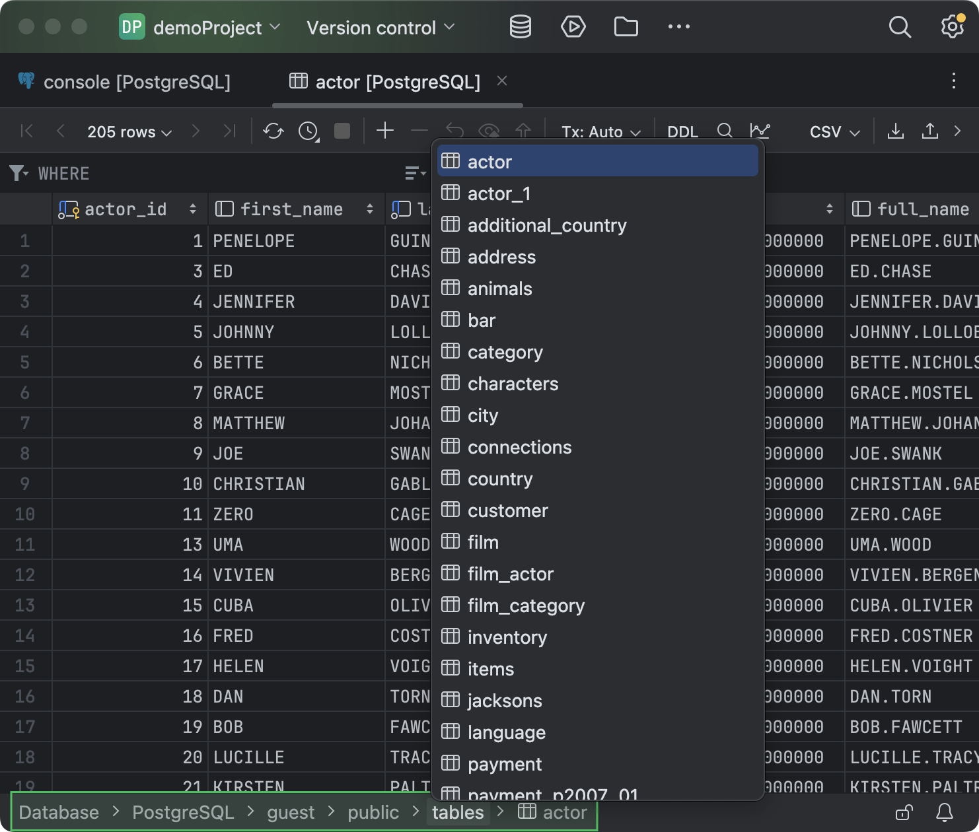The image size is (979, 832).
Task: Open in-grid search with magnifier near DDL
Action: tap(725, 131)
